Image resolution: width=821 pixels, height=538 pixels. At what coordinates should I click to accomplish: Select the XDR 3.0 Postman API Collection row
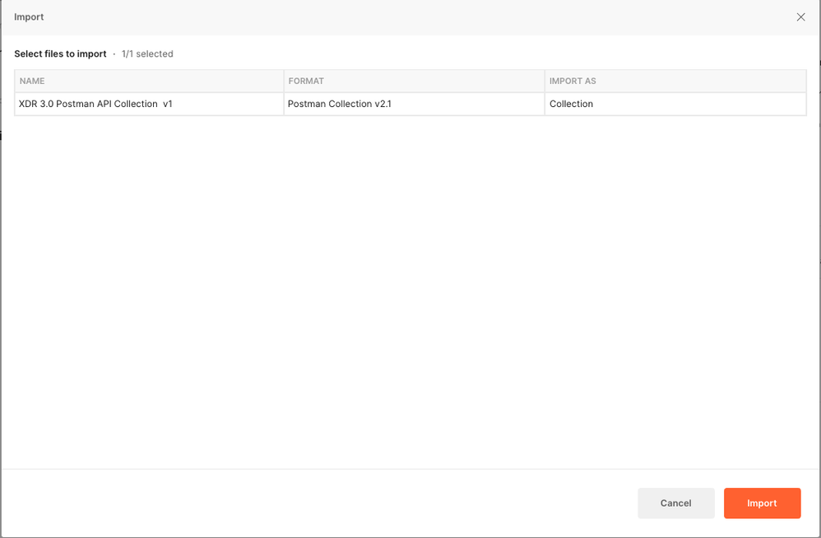click(x=95, y=104)
